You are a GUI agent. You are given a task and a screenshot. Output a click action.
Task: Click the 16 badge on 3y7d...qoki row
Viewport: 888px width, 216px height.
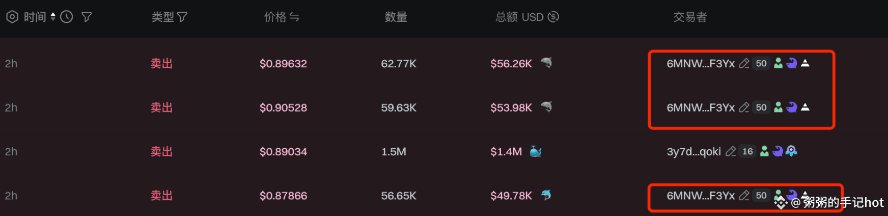tap(747, 152)
